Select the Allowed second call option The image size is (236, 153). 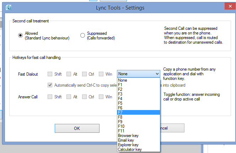pos(21,35)
